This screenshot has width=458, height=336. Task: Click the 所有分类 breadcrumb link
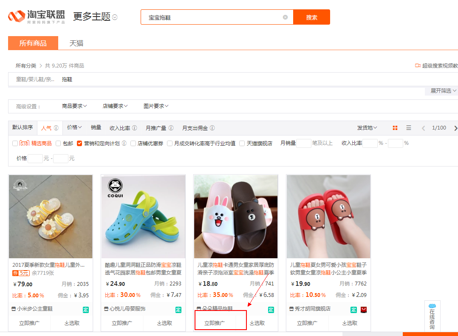(x=25, y=66)
